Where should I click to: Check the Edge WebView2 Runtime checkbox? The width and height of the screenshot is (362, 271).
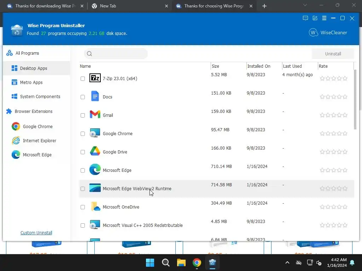click(x=83, y=189)
